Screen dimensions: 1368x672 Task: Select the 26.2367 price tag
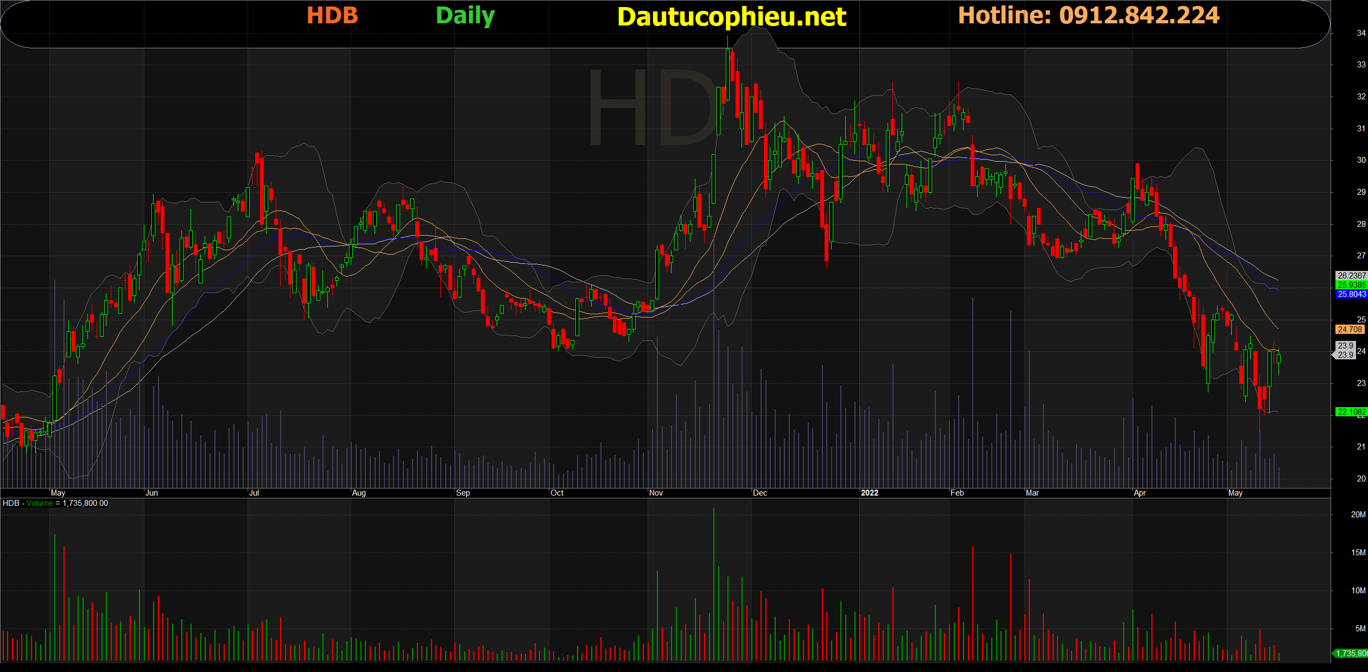(1351, 276)
